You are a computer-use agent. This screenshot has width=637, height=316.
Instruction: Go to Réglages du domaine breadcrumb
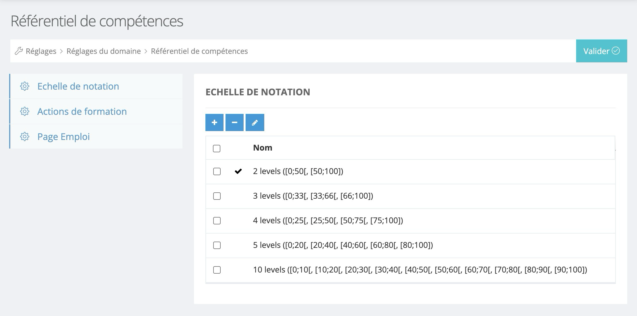[104, 51]
